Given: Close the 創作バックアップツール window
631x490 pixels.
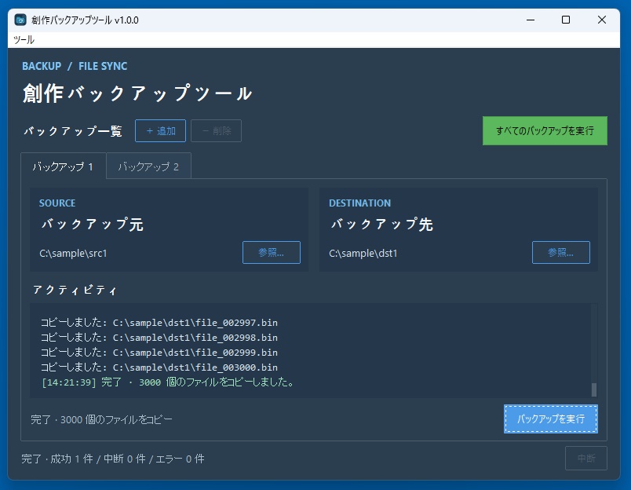Looking at the screenshot, I should coord(602,20).
